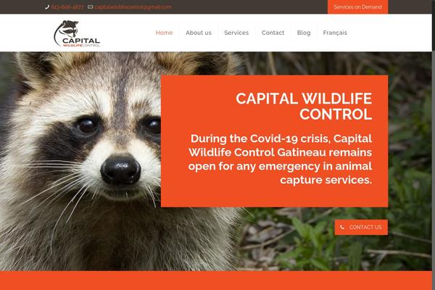Switch the site language to Français
435x290 pixels.
(335, 33)
